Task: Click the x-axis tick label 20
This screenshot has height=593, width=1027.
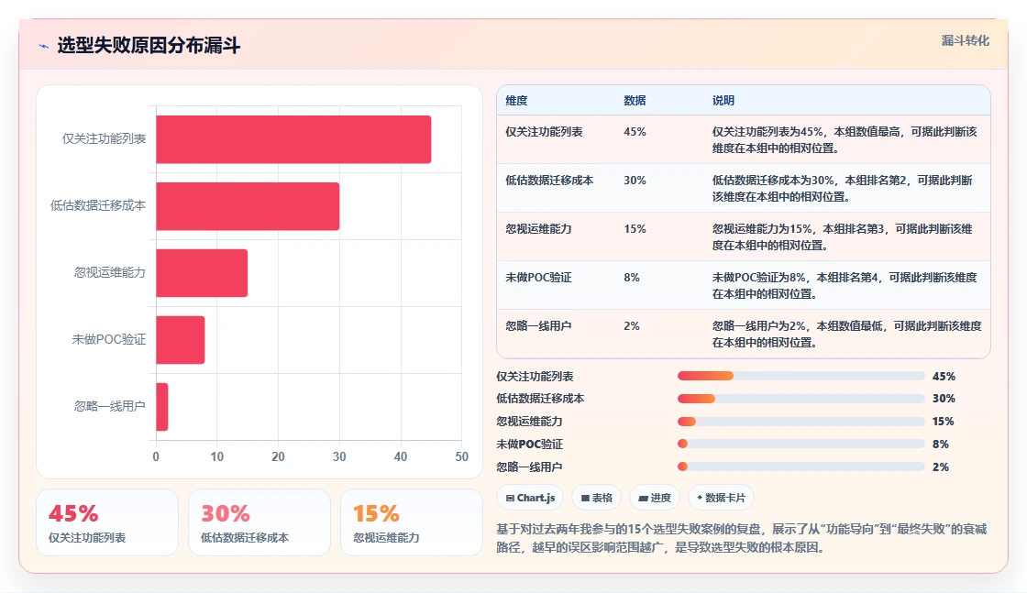Action: (x=279, y=456)
